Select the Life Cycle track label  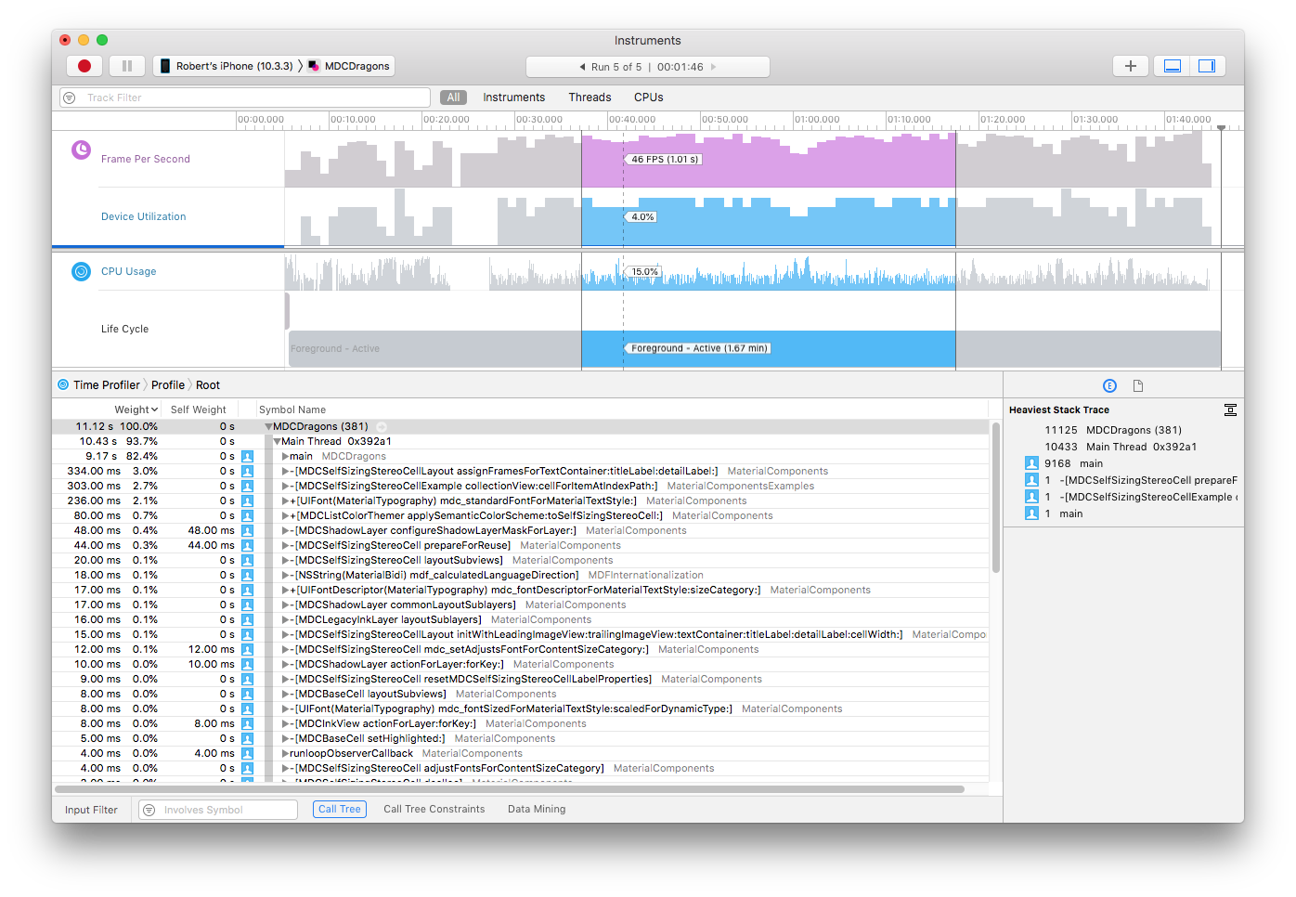coord(124,329)
